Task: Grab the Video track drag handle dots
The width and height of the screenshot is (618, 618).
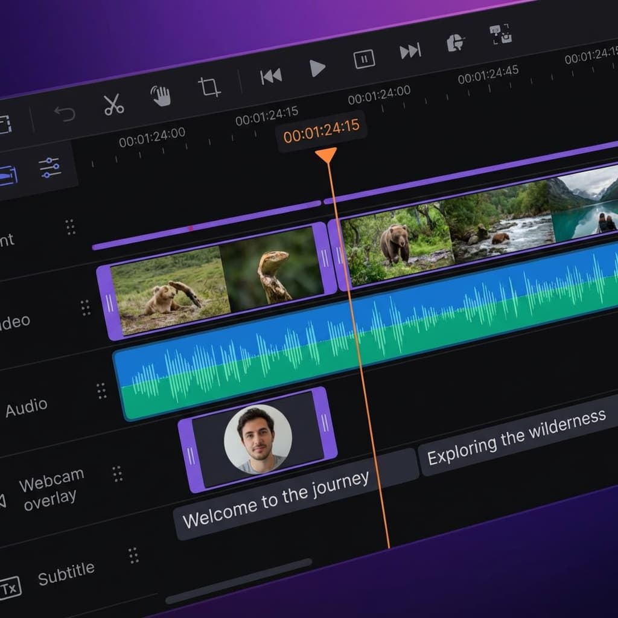Action: click(x=86, y=308)
